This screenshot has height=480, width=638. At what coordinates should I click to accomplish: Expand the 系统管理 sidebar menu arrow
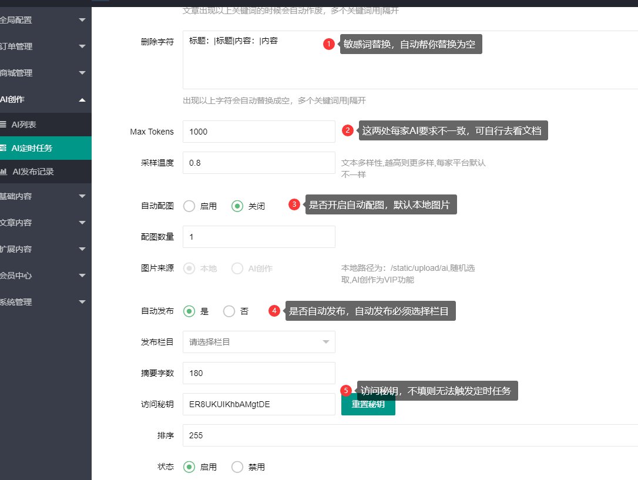[82, 302]
